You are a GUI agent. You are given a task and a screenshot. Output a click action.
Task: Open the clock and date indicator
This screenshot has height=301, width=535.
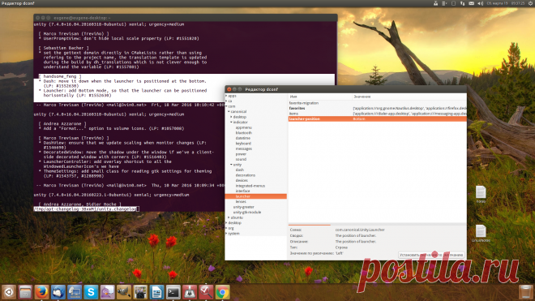coord(506,3)
